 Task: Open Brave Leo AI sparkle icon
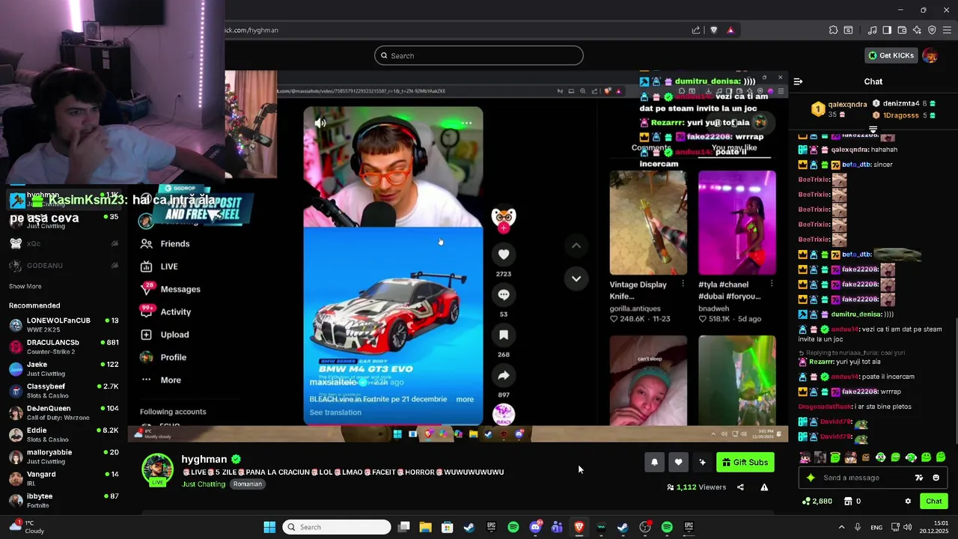[x=917, y=30]
